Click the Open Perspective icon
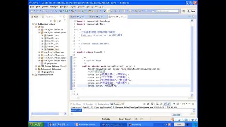This screenshot has width=226, height=127. [184, 11]
